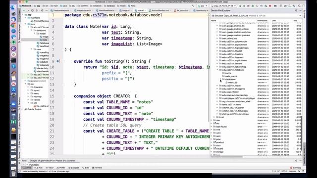Viewport: 317px width, 178px height.
Task: Click the Attach debugger toolbar icon
Action: (x=265, y=6)
